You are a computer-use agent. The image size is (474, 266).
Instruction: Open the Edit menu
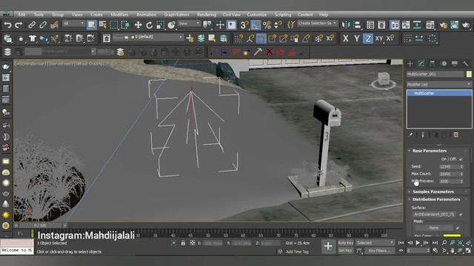[x=21, y=15]
